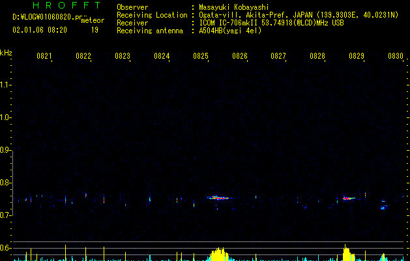410x261 pixels.
Task: Click the yellow power peak below the 0825 echo
Action: (219, 254)
